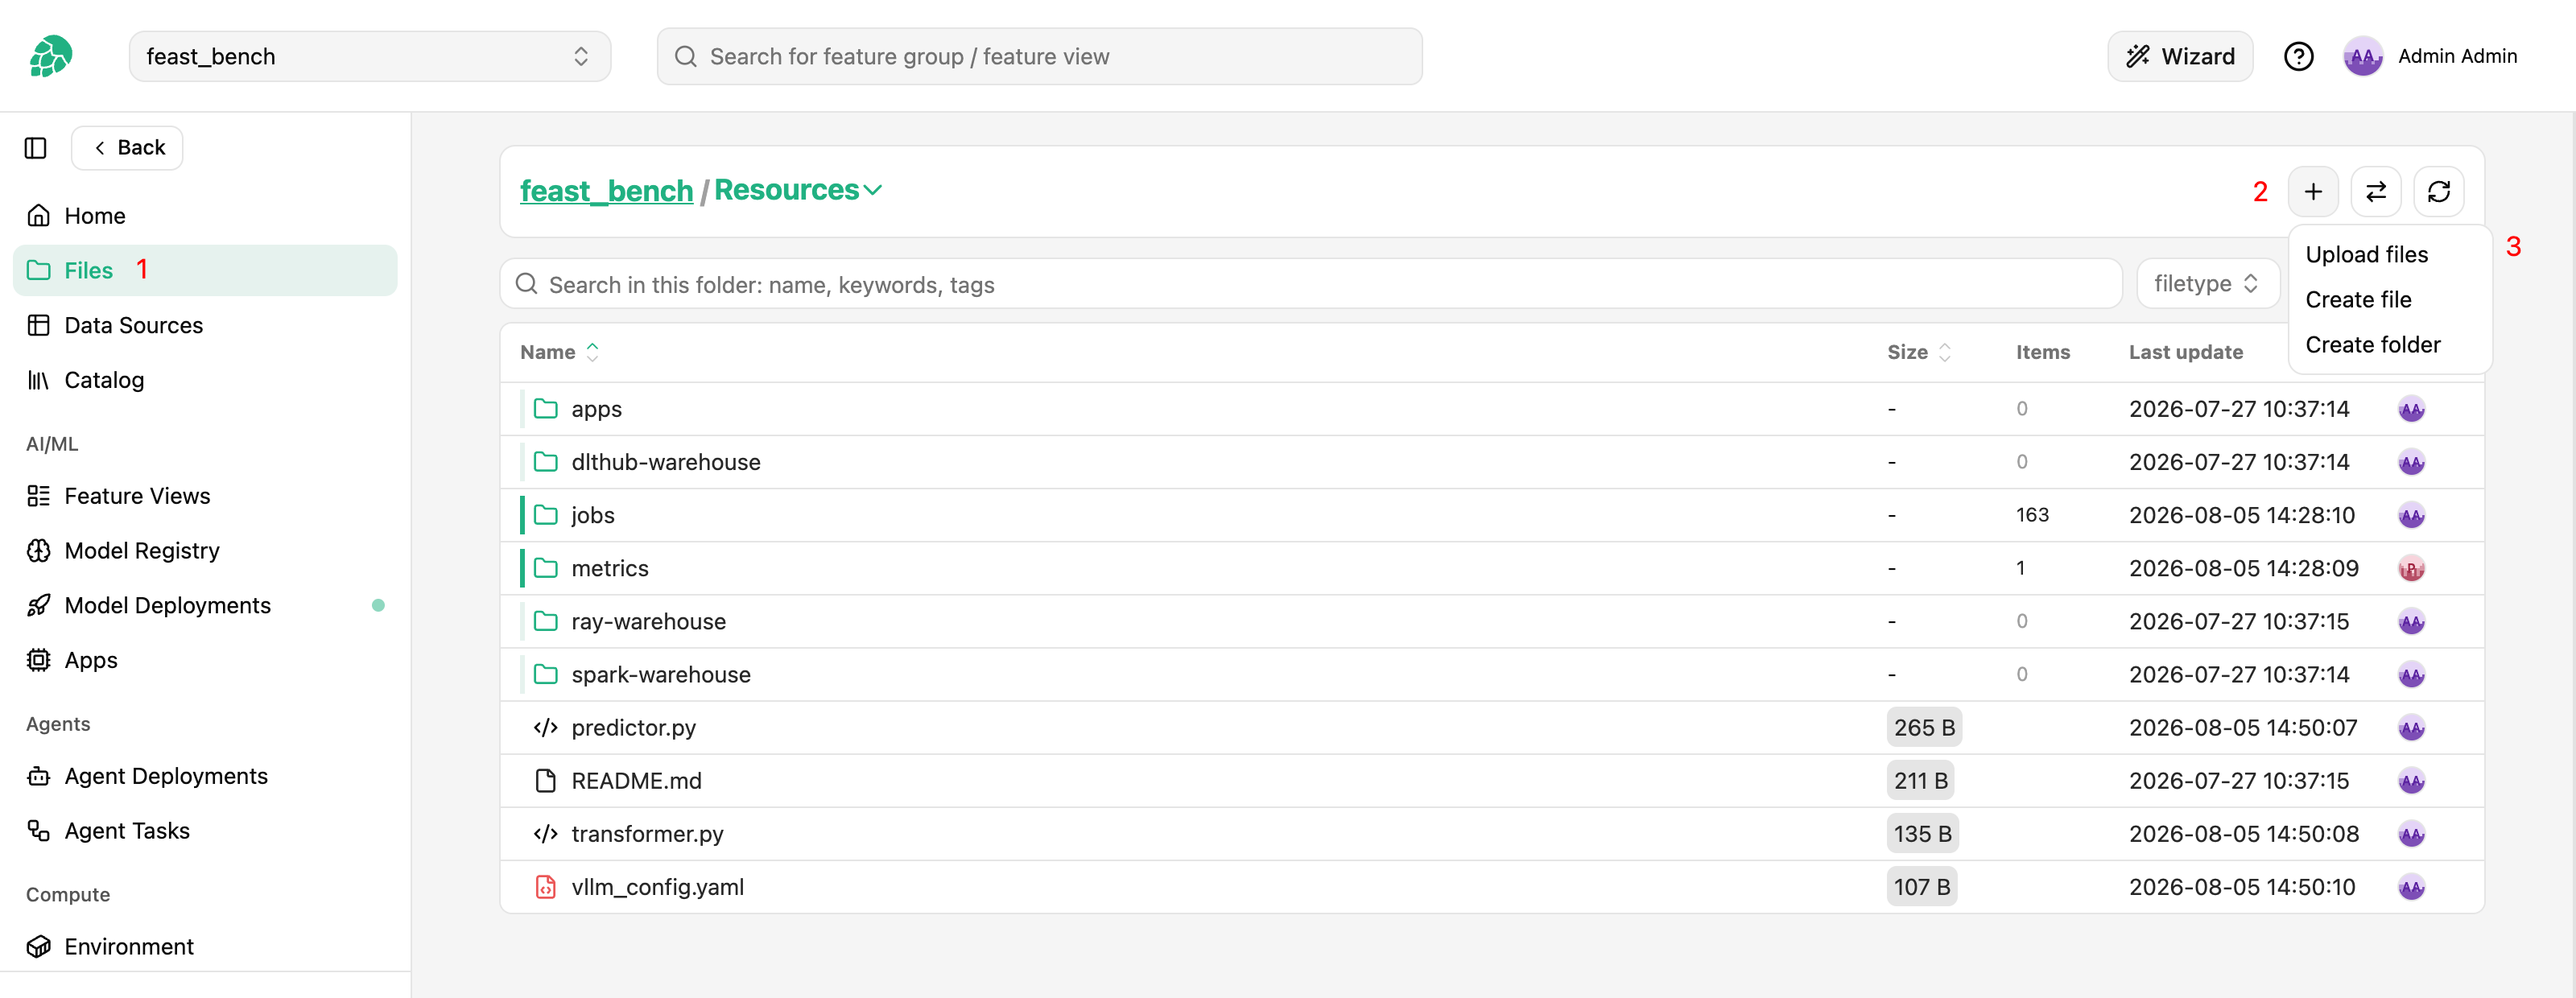The width and height of the screenshot is (2576, 998).
Task: Focus the search in this folder field
Action: 1310,284
